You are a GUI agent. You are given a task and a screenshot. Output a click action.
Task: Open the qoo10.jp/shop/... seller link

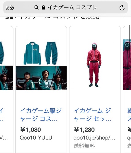pos(94,138)
